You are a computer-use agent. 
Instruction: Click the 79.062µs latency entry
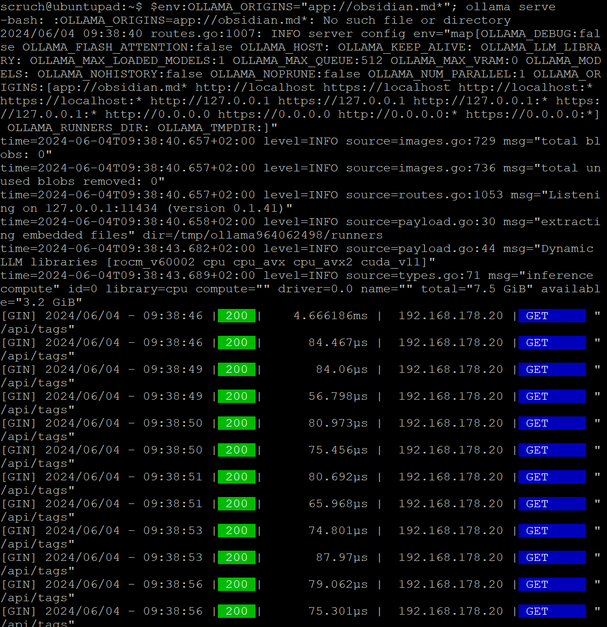338,584
